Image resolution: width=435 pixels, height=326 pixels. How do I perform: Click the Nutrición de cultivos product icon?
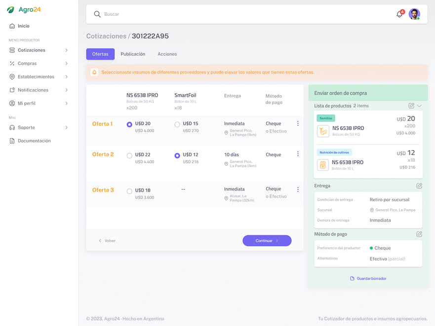(323, 165)
